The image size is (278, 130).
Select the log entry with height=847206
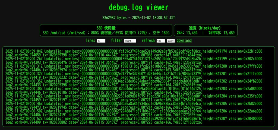(x=134, y=113)
